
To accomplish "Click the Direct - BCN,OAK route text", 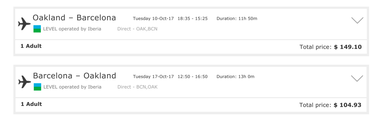I will coord(137,87).
